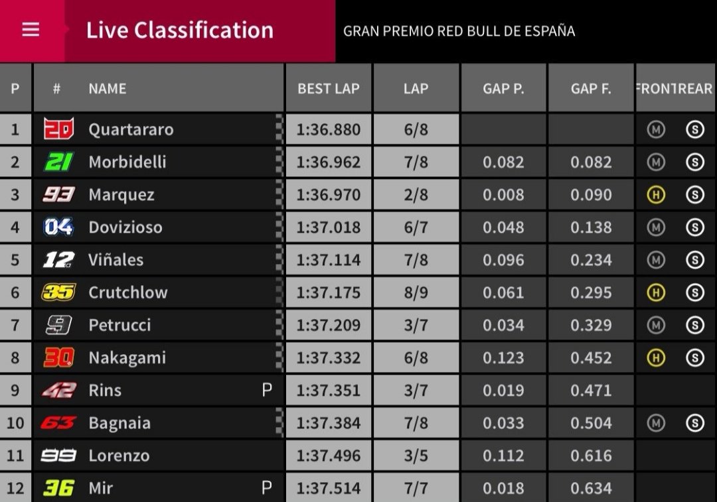Click Rins' pit indicator P
This screenshot has width=717, height=502.
coord(267,390)
